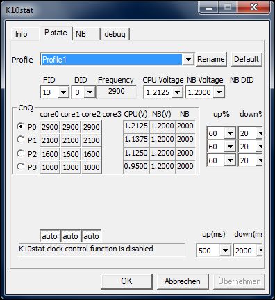Viewport: 275px width, 300px height.
Task: Click the P1 CPU voltage 1.1375 cell
Action: (136, 140)
